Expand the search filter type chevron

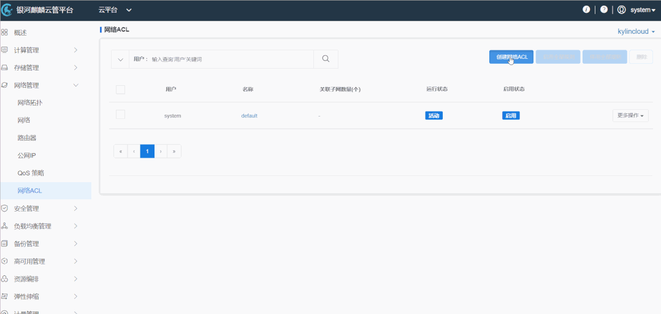click(x=120, y=59)
